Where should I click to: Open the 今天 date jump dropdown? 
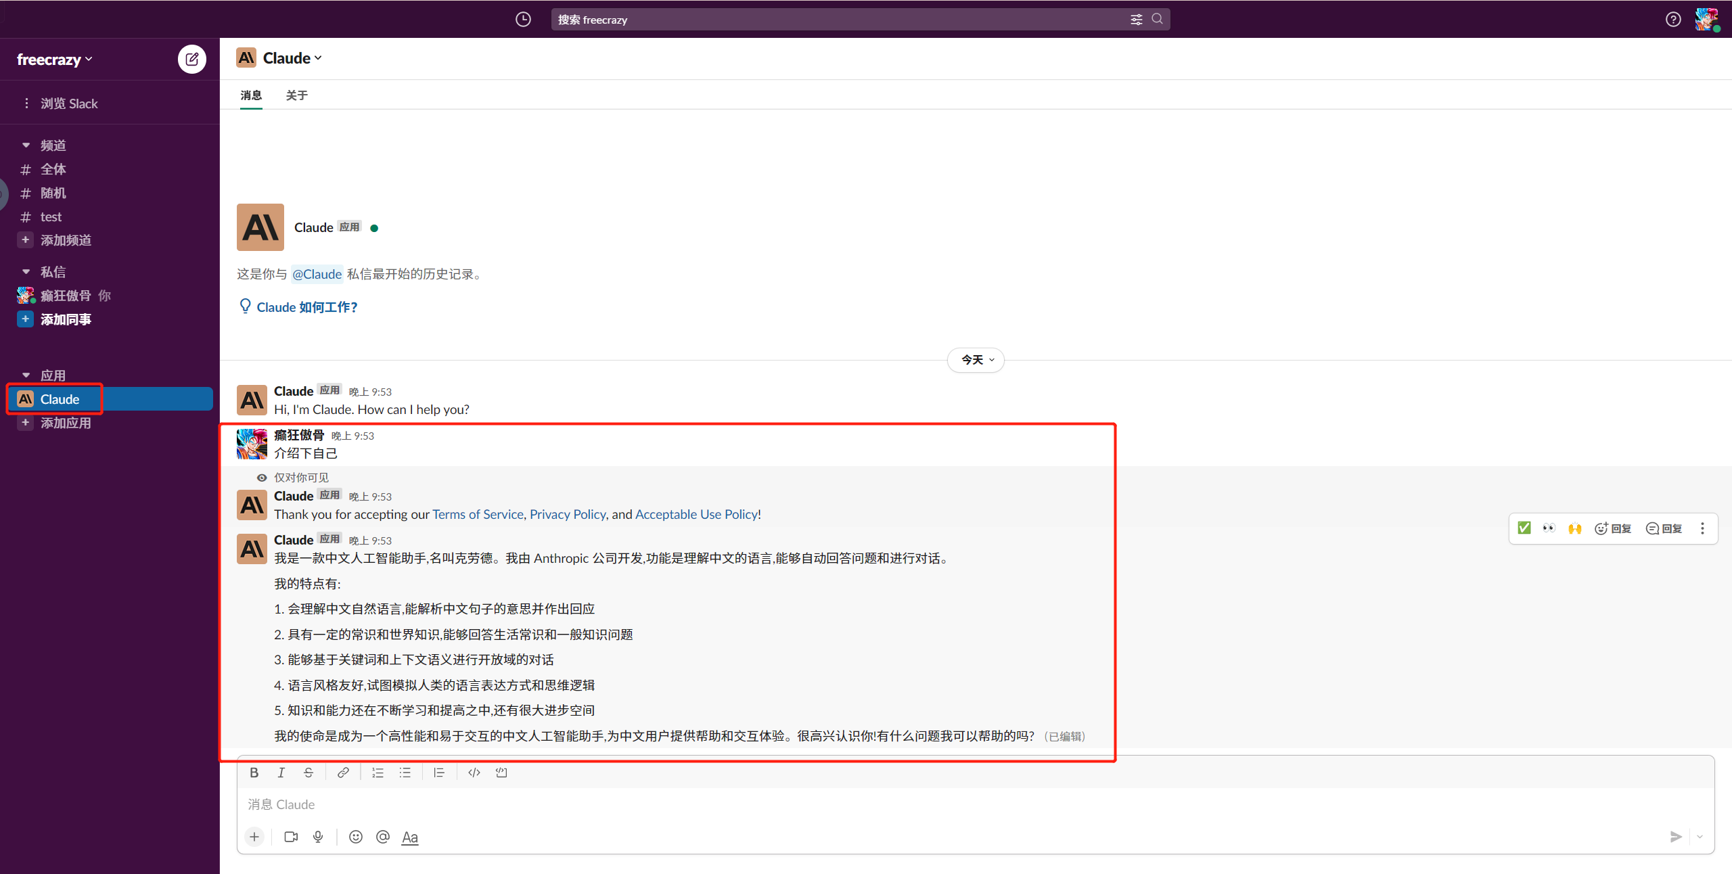pyautogui.click(x=976, y=360)
